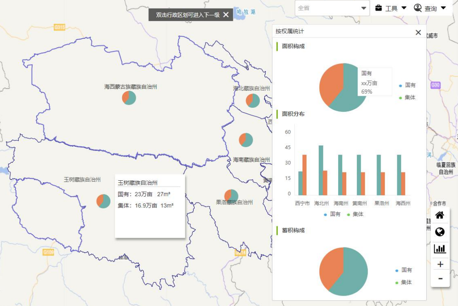Open the bar chart statistics icon
Viewport: 458px width, 306px height.
pos(440,249)
